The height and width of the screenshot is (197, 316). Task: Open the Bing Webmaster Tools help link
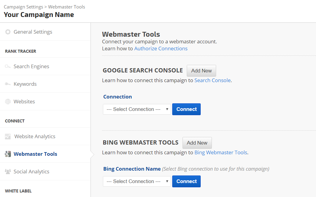tap(221, 152)
